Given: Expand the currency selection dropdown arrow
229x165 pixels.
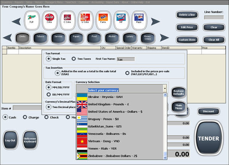Looking at the screenshot, I should pos(165,88).
